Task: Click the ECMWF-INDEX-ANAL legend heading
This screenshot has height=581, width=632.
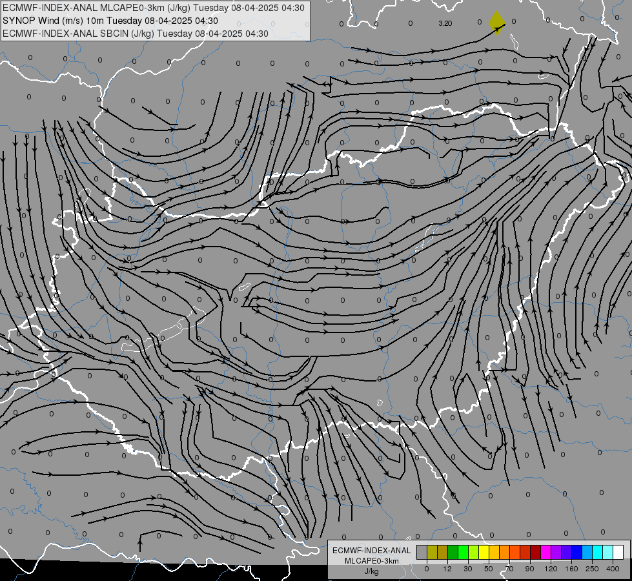Action: click(372, 551)
